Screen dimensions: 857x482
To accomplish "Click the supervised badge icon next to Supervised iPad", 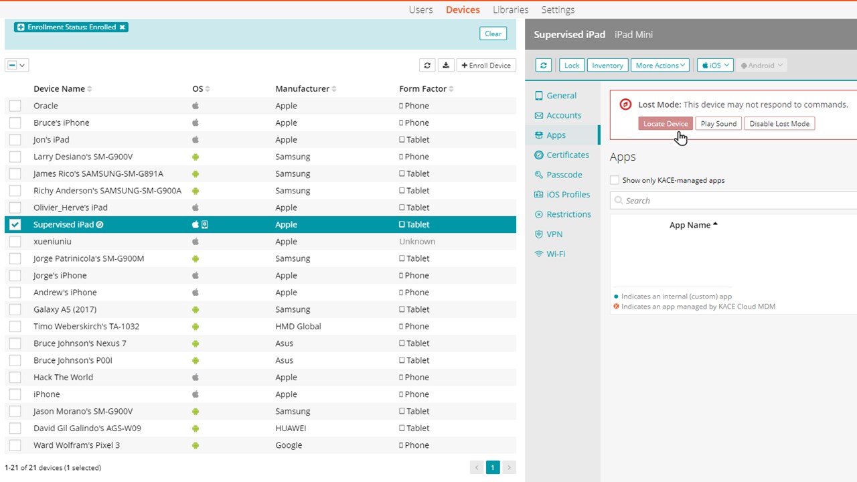I will coord(100,225).
